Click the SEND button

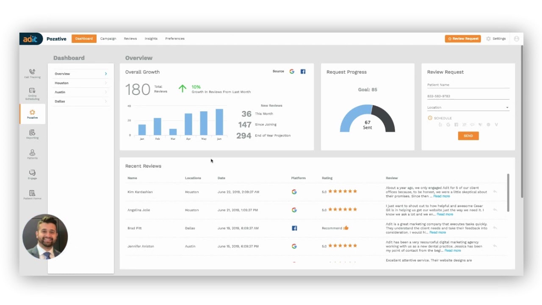tap(468, 136)
